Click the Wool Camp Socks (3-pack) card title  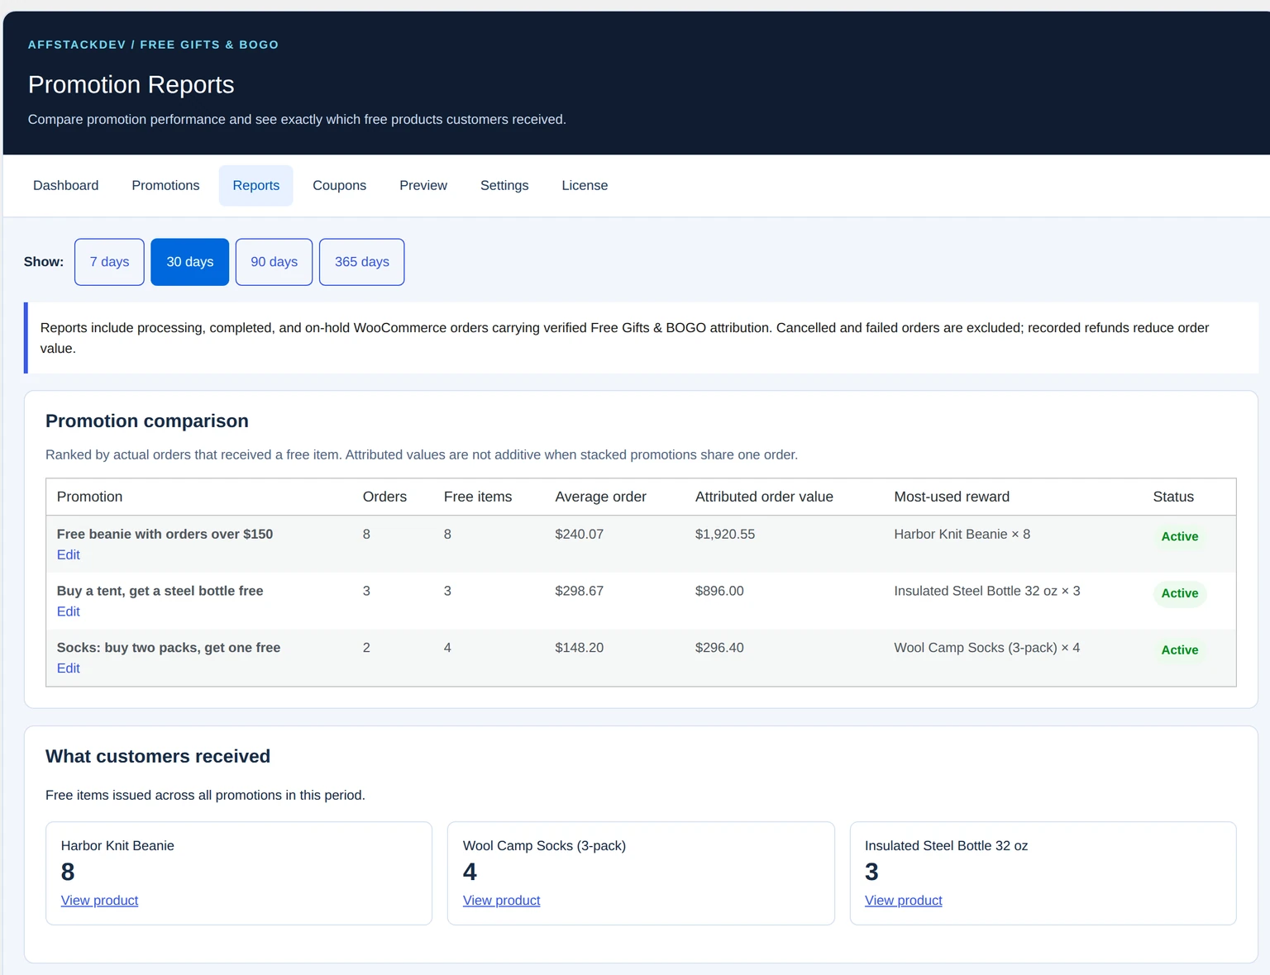click(544, 845)
